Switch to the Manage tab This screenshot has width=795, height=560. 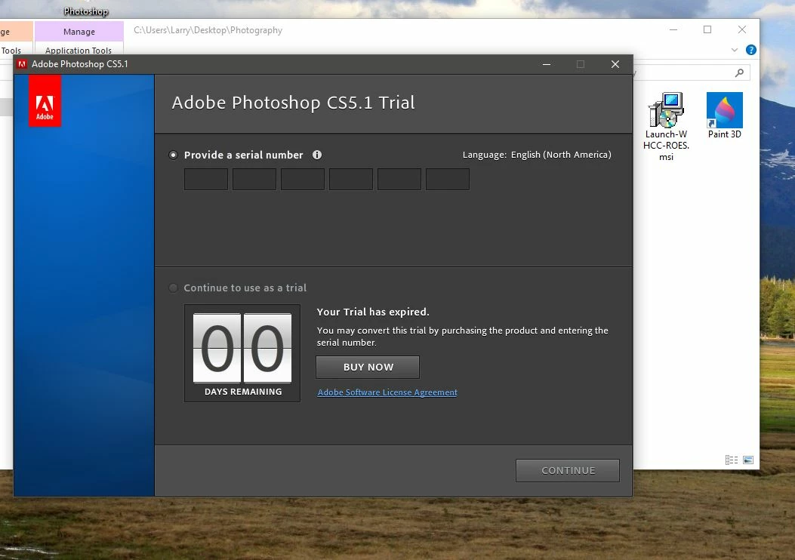pos(79,31)
